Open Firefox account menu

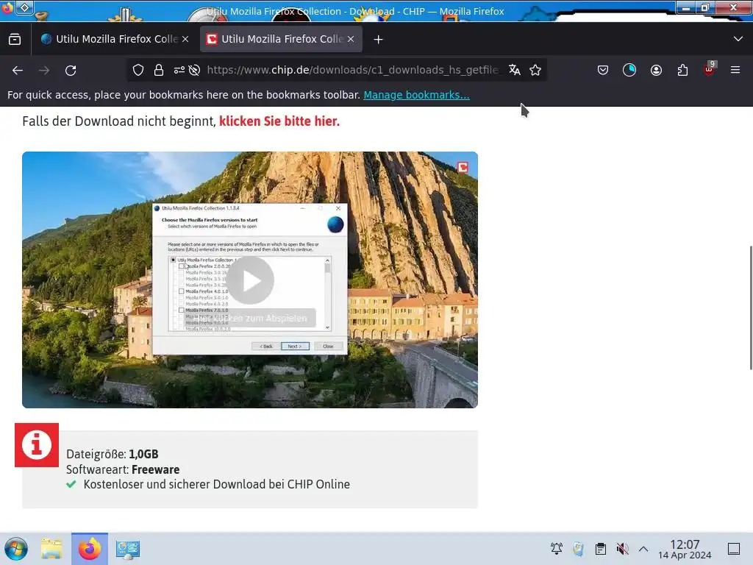point(656,70)
